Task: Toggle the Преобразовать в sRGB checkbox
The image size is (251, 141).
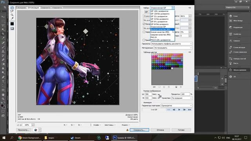Action: pos(144,40)
